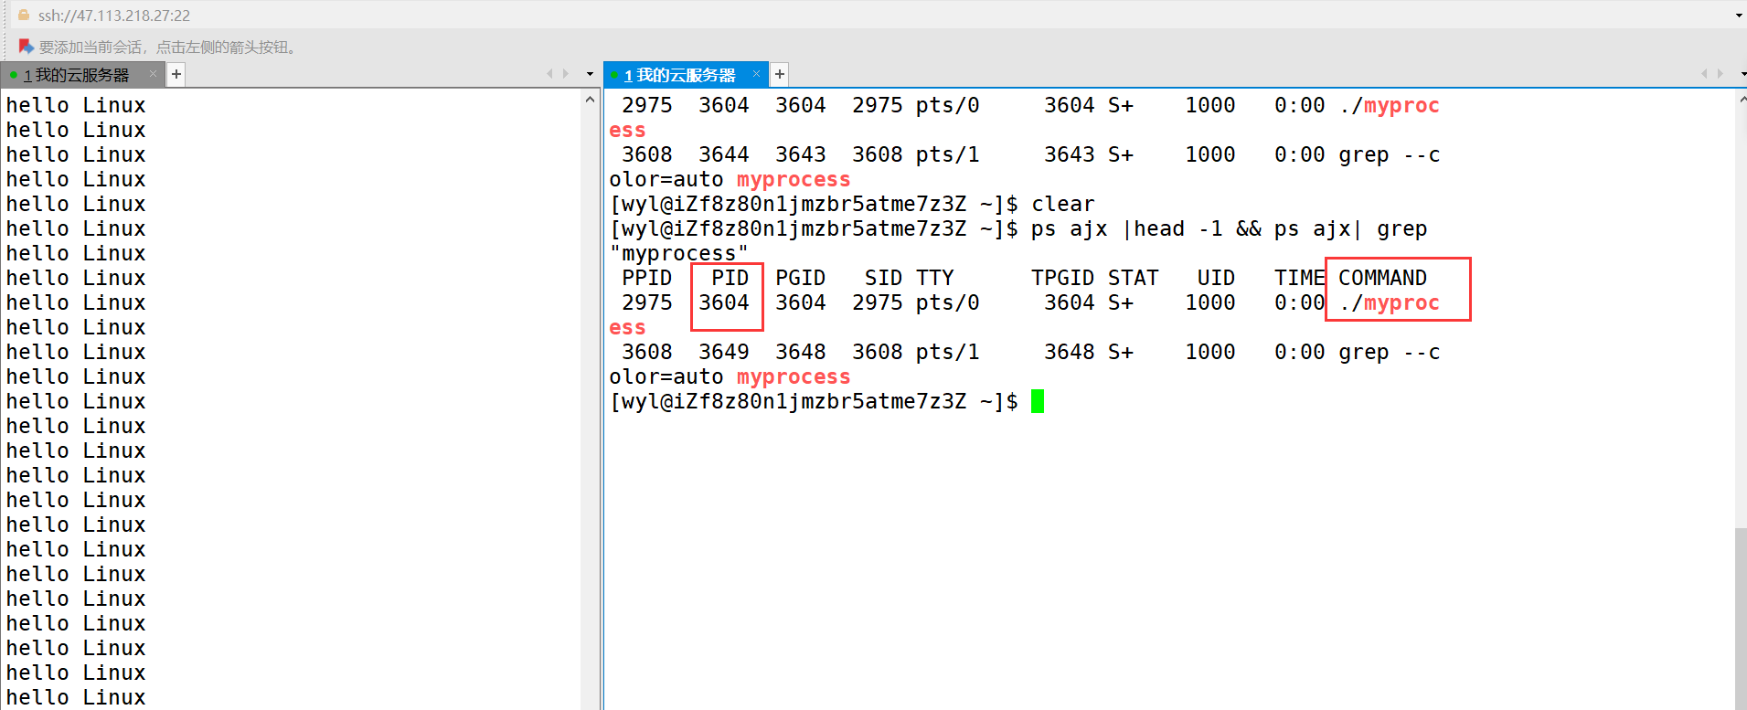
Task: Click the value 3649 in ps output
Action: pyautogui.click(x=724, y=352)
